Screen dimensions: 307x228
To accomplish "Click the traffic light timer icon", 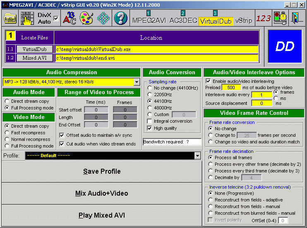I will (280, 18).
